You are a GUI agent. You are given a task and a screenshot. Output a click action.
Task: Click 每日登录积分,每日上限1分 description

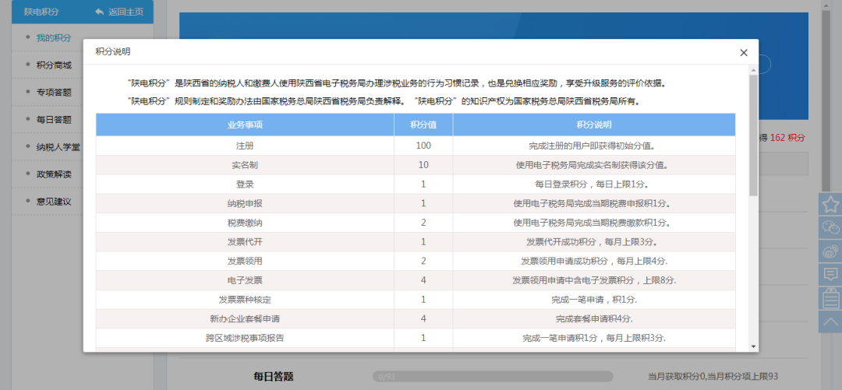[594, 184]
